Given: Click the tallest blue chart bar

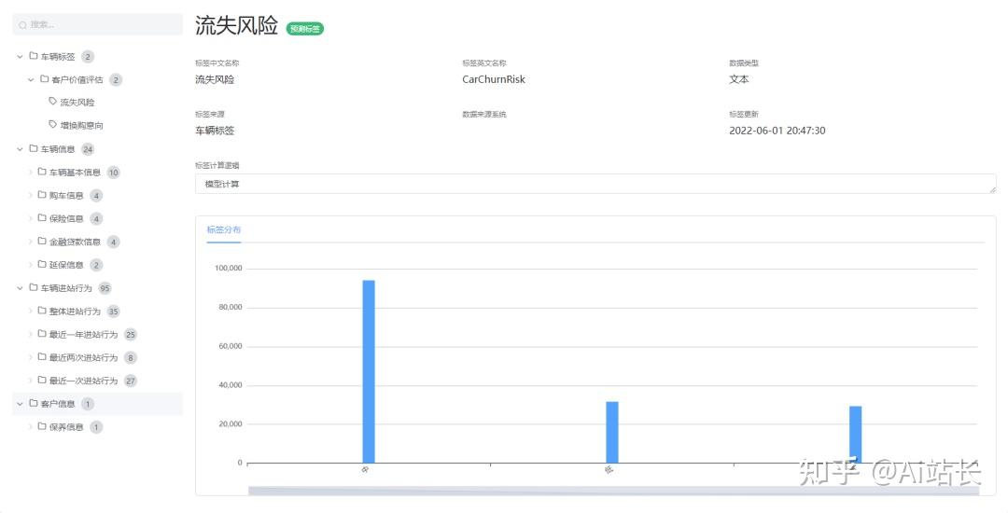Looking at the screenshot, I should 369,371.
